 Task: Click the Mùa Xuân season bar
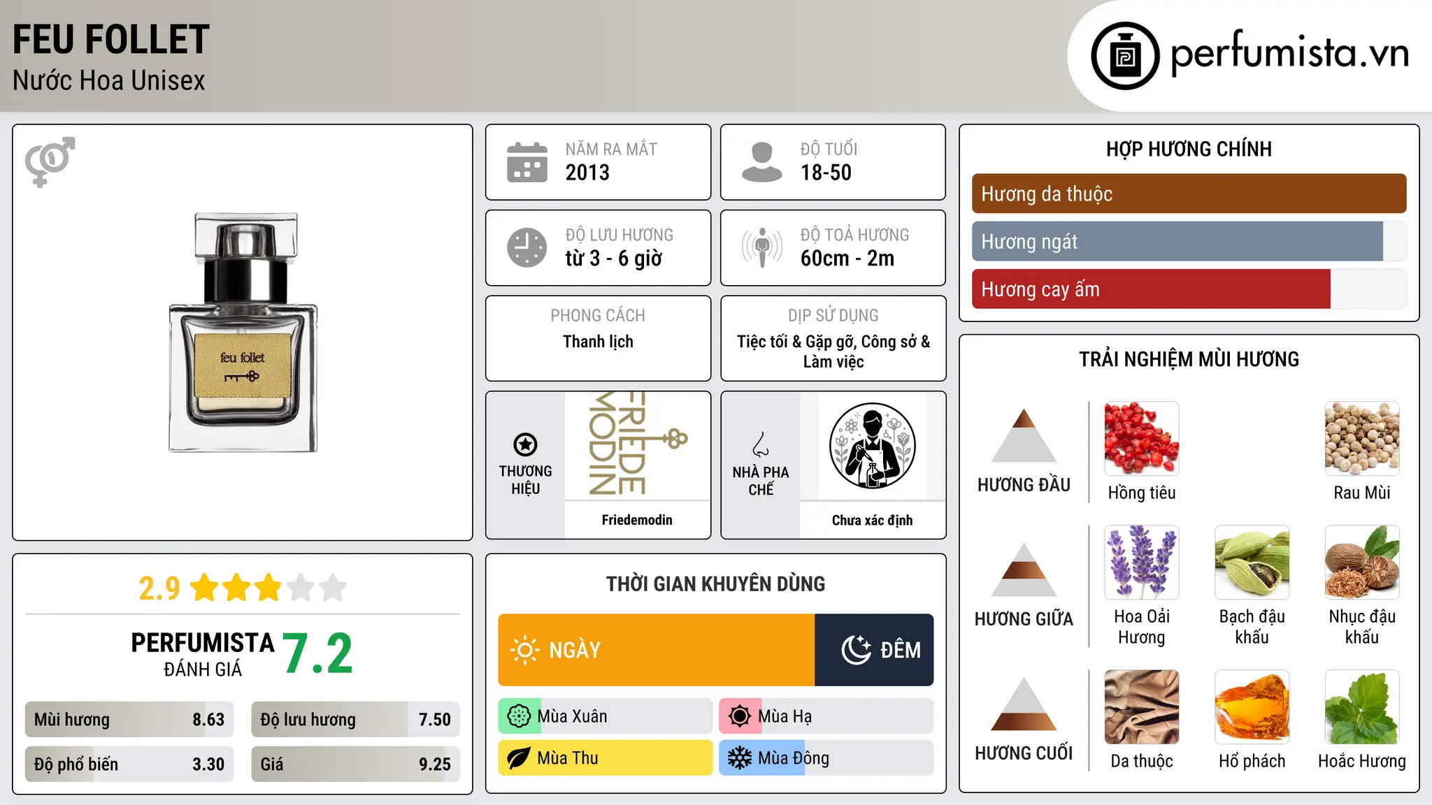click(x=606, y=716)
